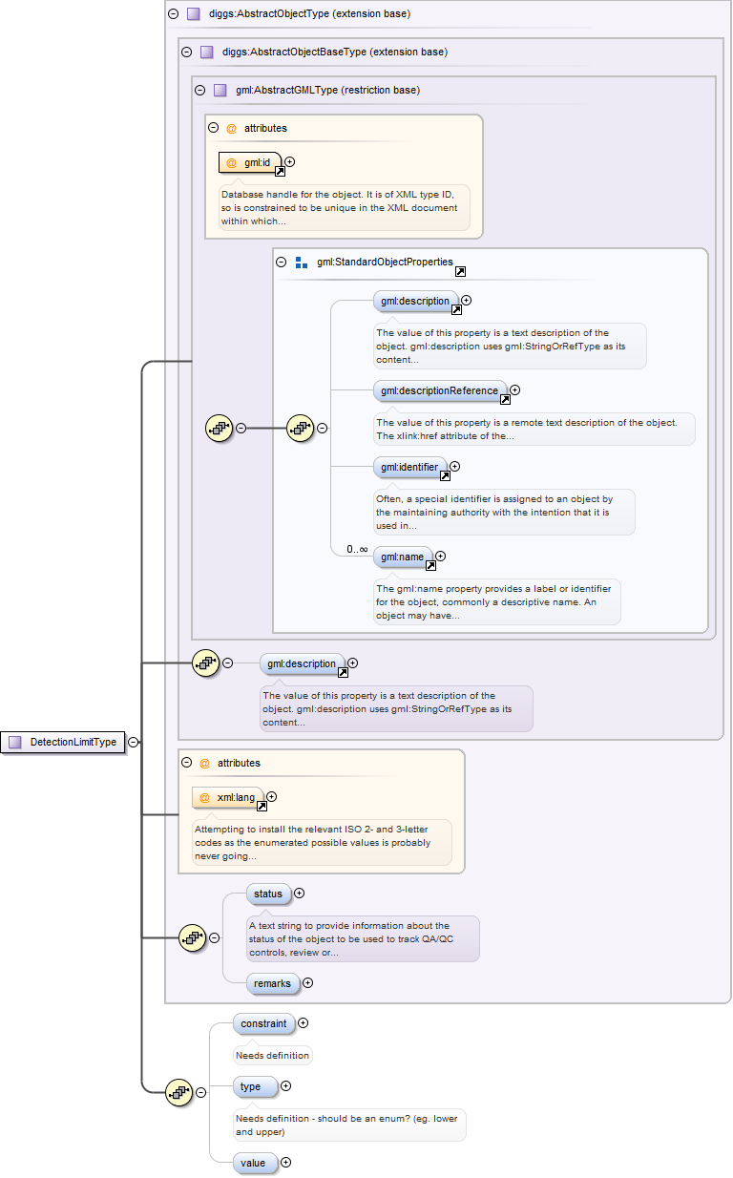733x1178 pixels.
Task: Expand the constraint element
Action: (303, 1023)
